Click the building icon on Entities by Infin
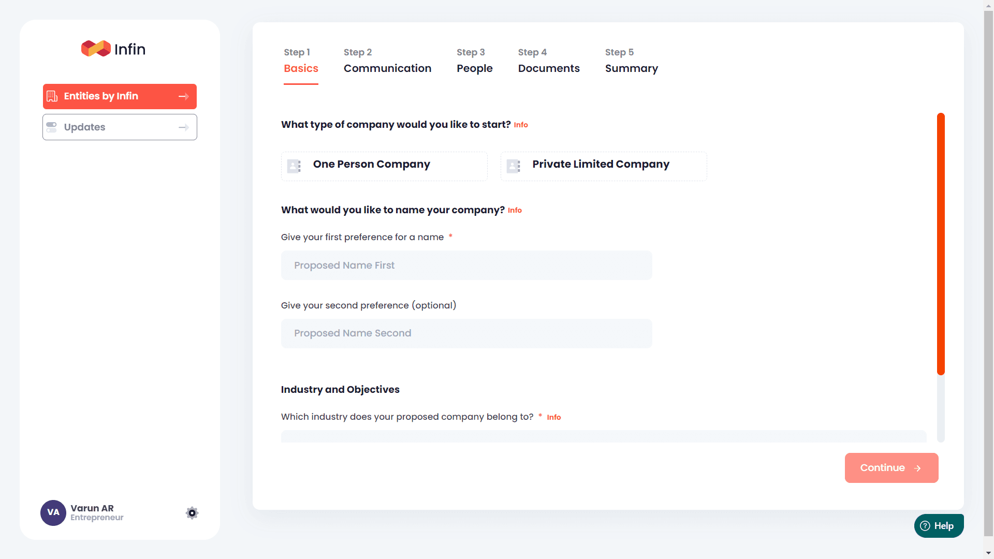The image size is (994, 559). coord(52,96)
